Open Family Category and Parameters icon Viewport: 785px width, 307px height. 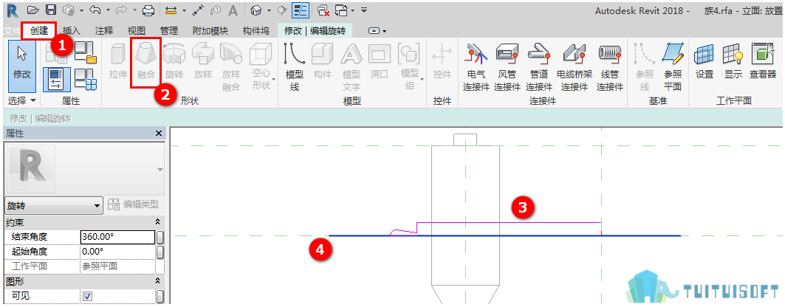pyautogui.click(x=86, y=52)
